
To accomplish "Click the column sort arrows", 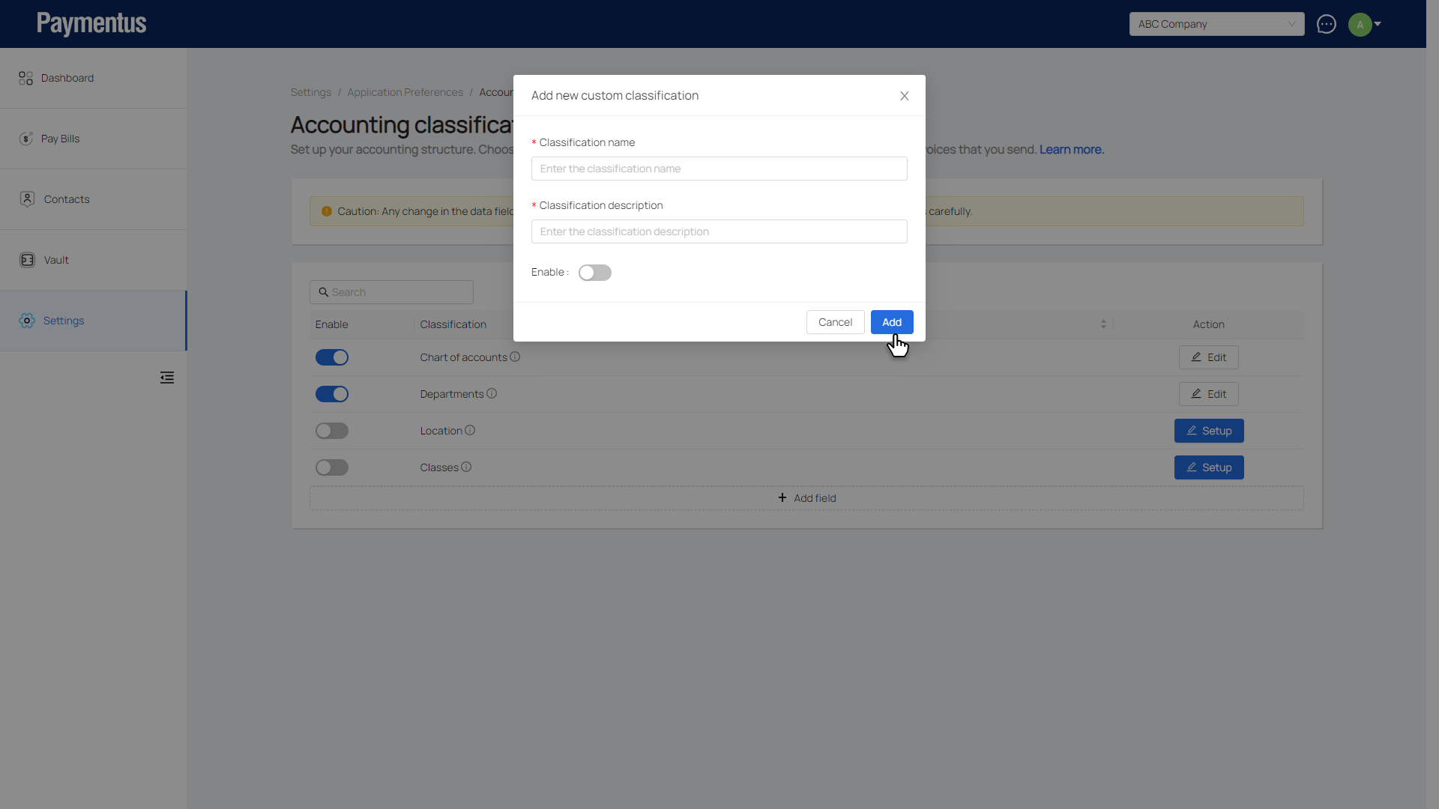I will [x=1103, y=324].
